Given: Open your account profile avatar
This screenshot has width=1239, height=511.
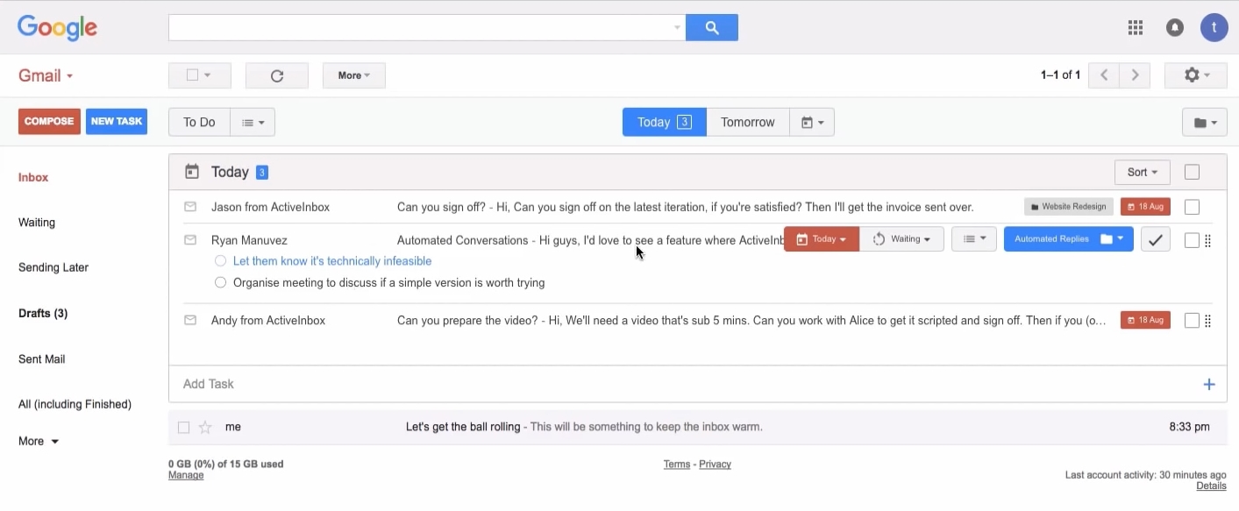Looking at the screenshot, I should pyautogui.click(x=1214, y=27).
